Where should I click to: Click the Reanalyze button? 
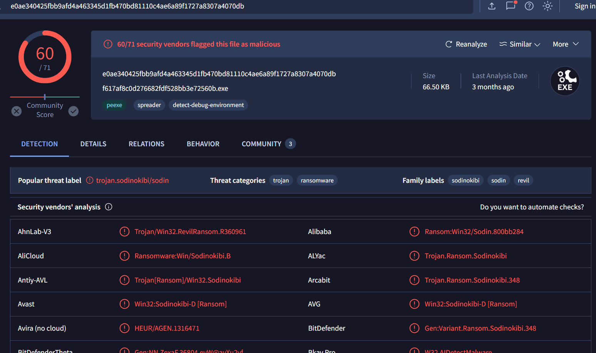click(466, 44)
